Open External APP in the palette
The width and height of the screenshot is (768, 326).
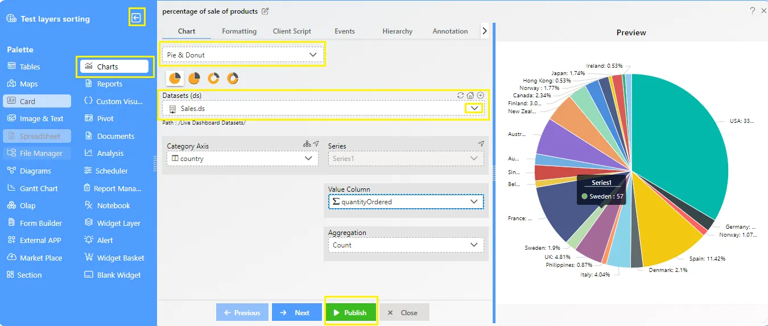coord(34,240)
